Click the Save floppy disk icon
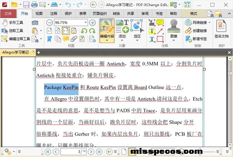233x157 pixels. pos(26,5)
